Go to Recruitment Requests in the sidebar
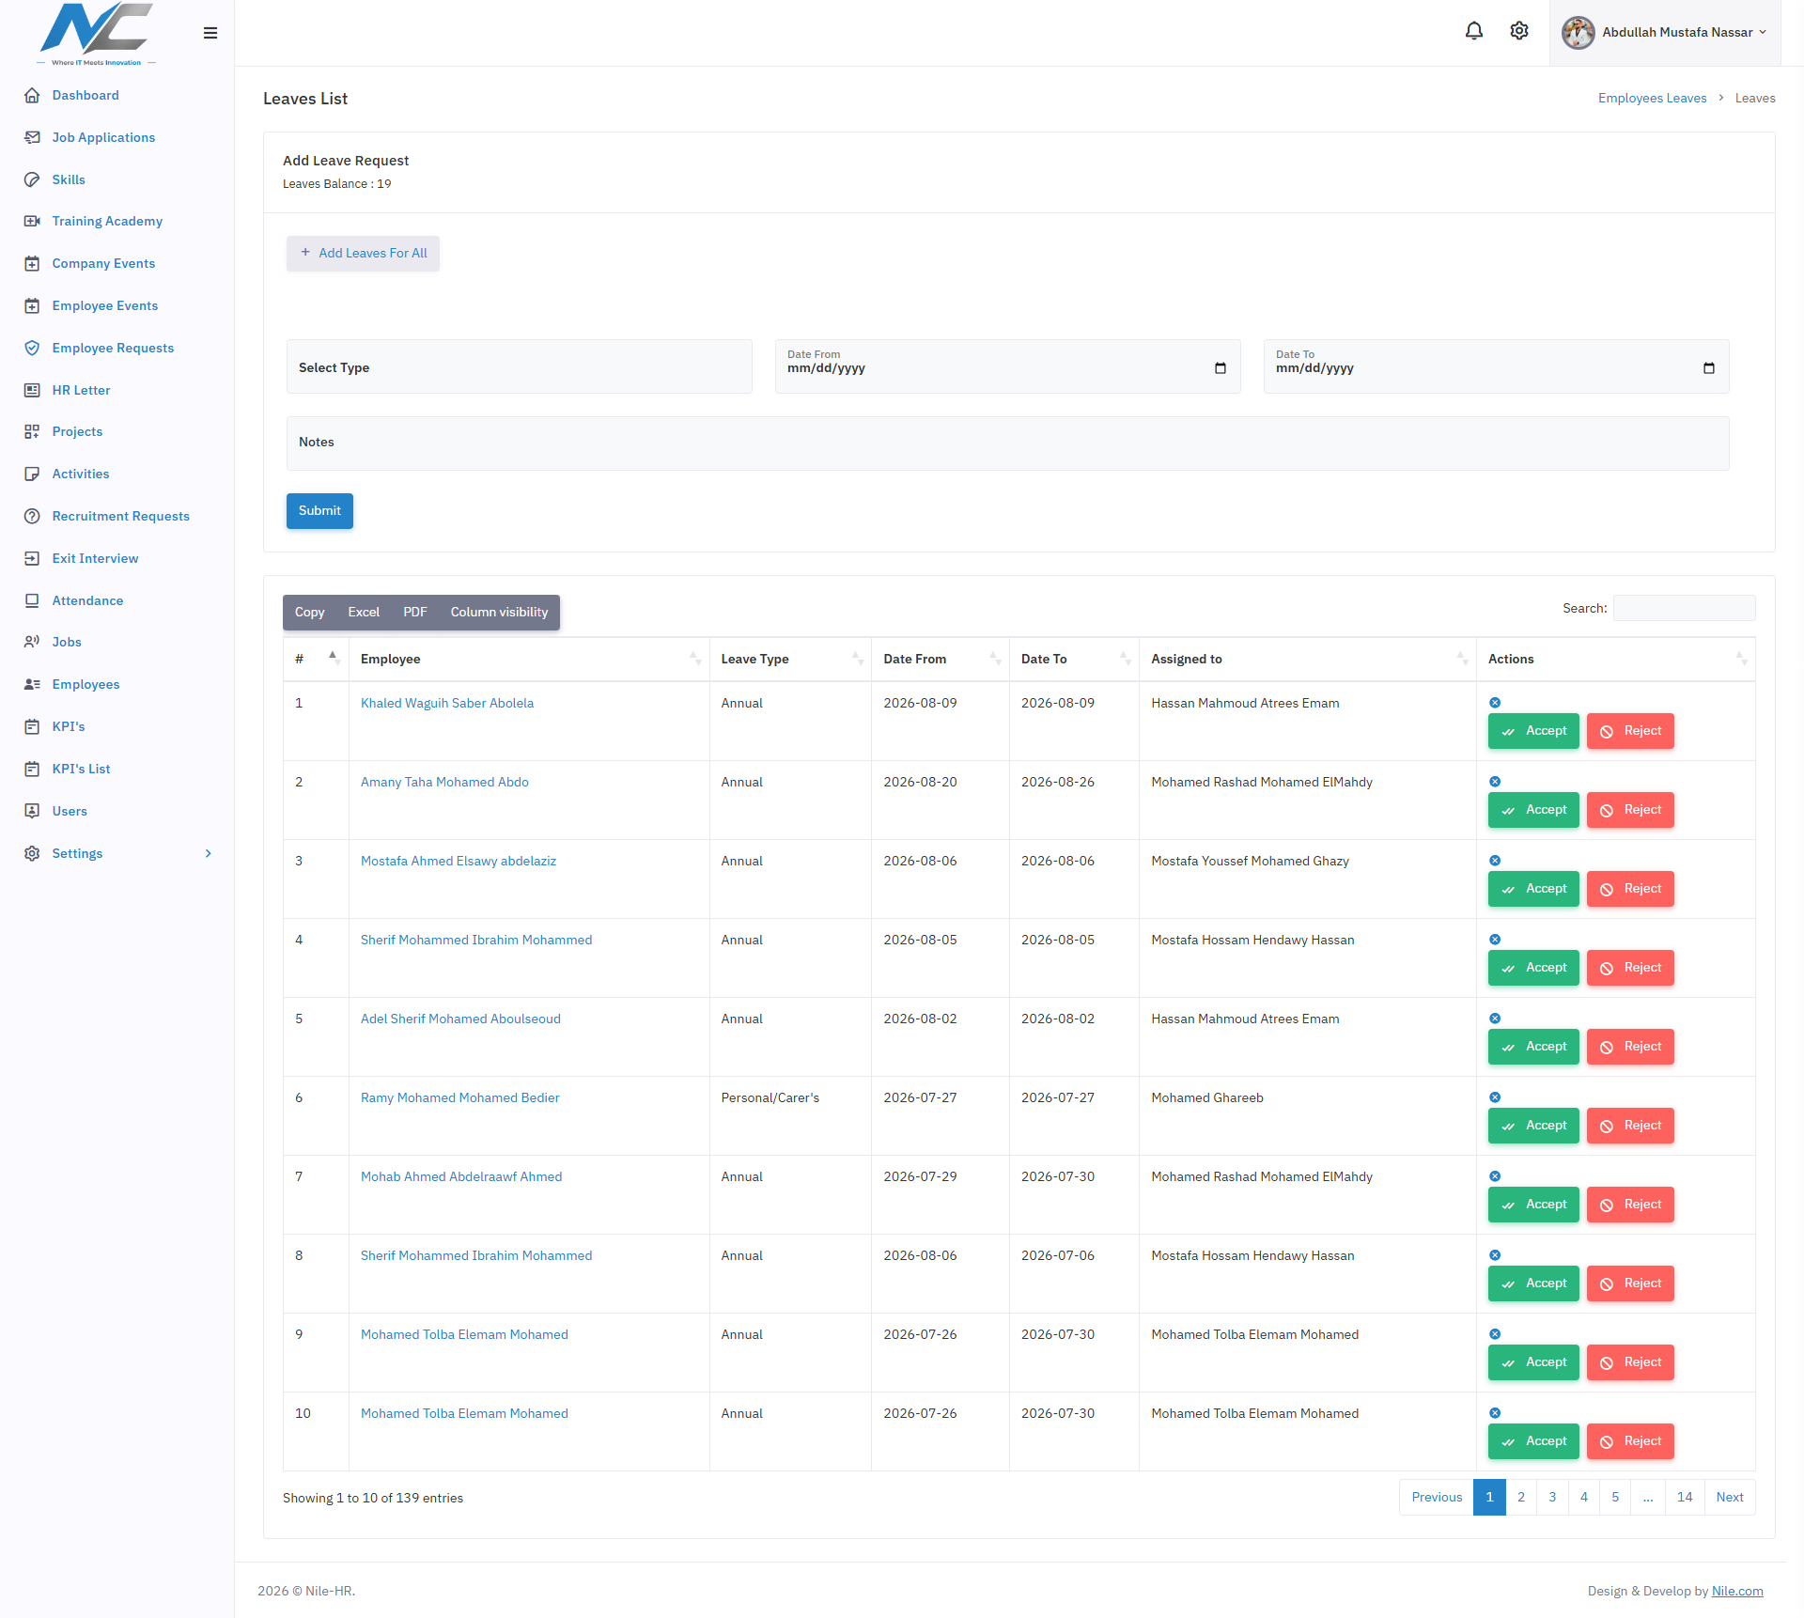This screenshot has height=1618, width=1804. tap(120, 516)
